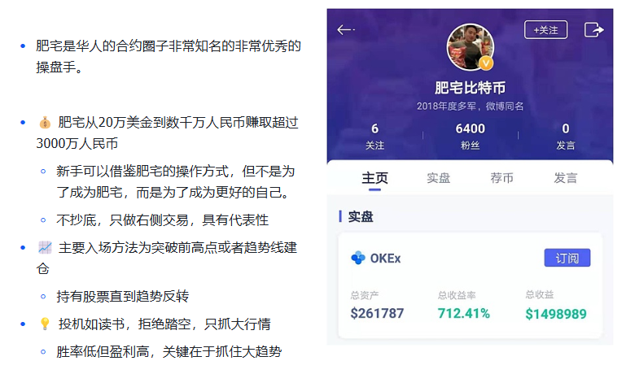Go to the 发言 tab
Viewport: 626px width, 374px height.
[565, 178]
